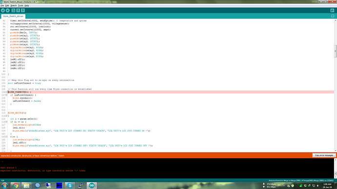The height and width of the screenshot is (189, 337).
Task: Click the Copy error messages button
Action: point(324,155)
